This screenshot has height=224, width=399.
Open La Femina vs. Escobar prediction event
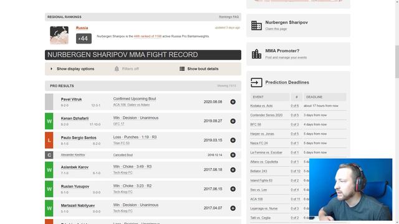tap(266, 152)
